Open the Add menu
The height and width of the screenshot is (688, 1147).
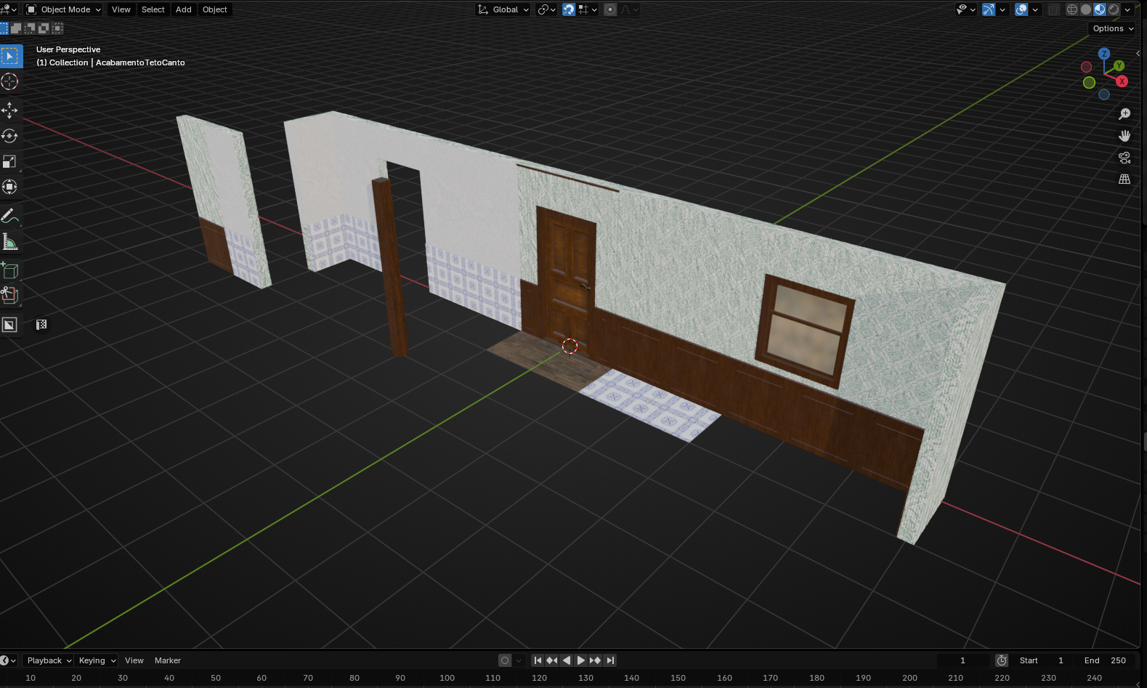click(x=184, y=9)
